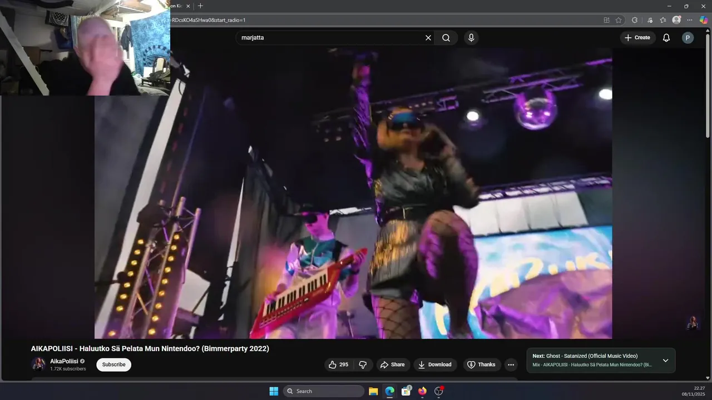Open Edge profile avatar
Viewport: 712px width, 400px height.
coord(676,20)
